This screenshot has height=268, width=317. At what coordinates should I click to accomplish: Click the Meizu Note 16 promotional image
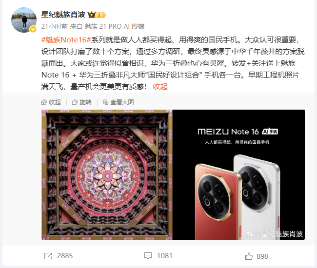click(x=173, y=175)
